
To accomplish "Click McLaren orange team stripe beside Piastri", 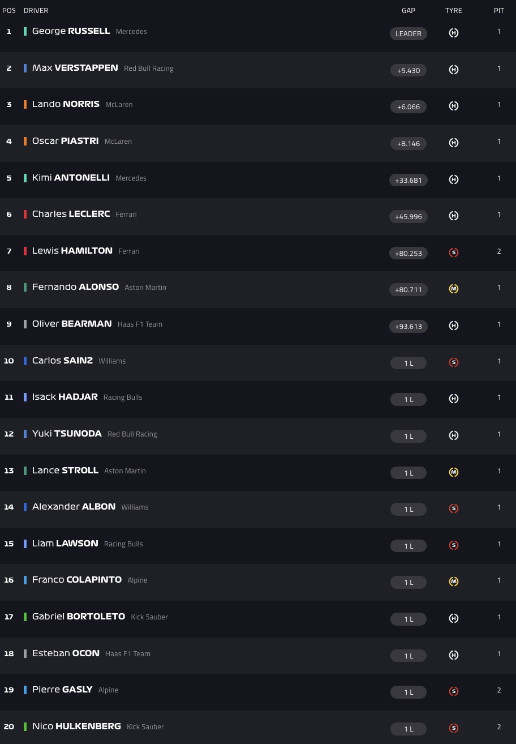I will click(25, 141).
